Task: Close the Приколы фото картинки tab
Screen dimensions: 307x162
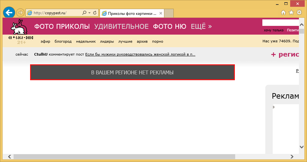Action: pyautogui.click(x=160, y=13)
